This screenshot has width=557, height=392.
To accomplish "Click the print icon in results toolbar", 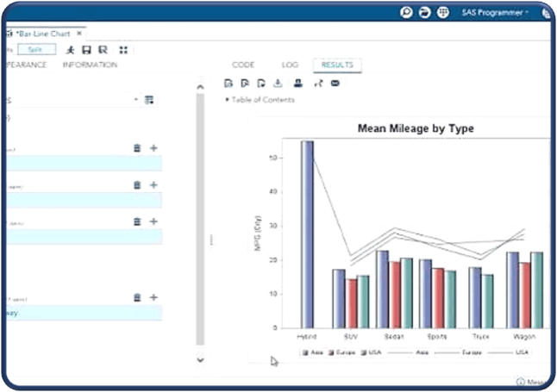I will (x=298, y=84).
